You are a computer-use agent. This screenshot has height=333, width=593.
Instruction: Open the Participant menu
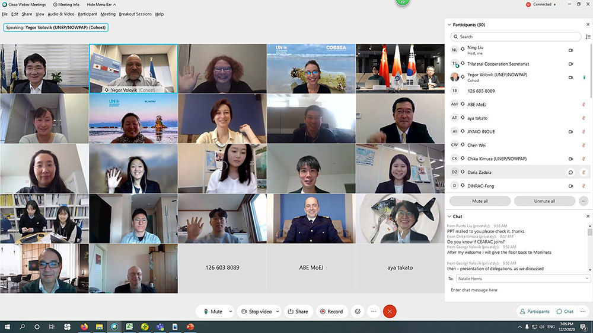pos(87,14)
